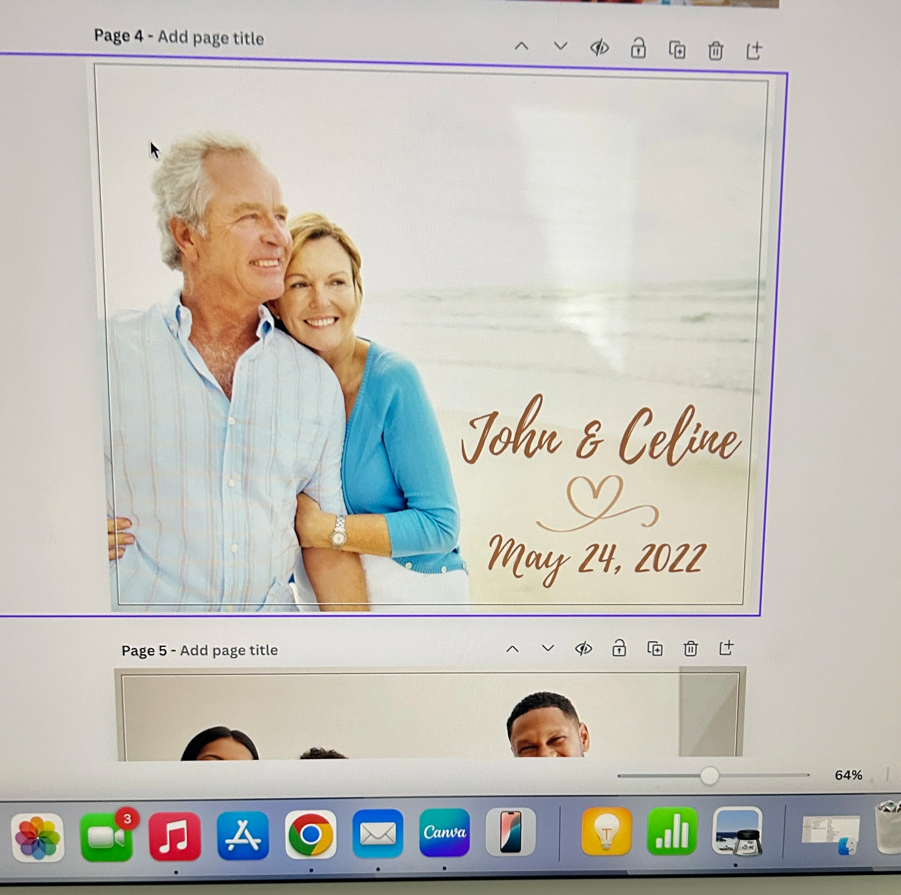This screenshot has width=901, height=895.
Task: Open Canva from the dock
Action: 444,833
